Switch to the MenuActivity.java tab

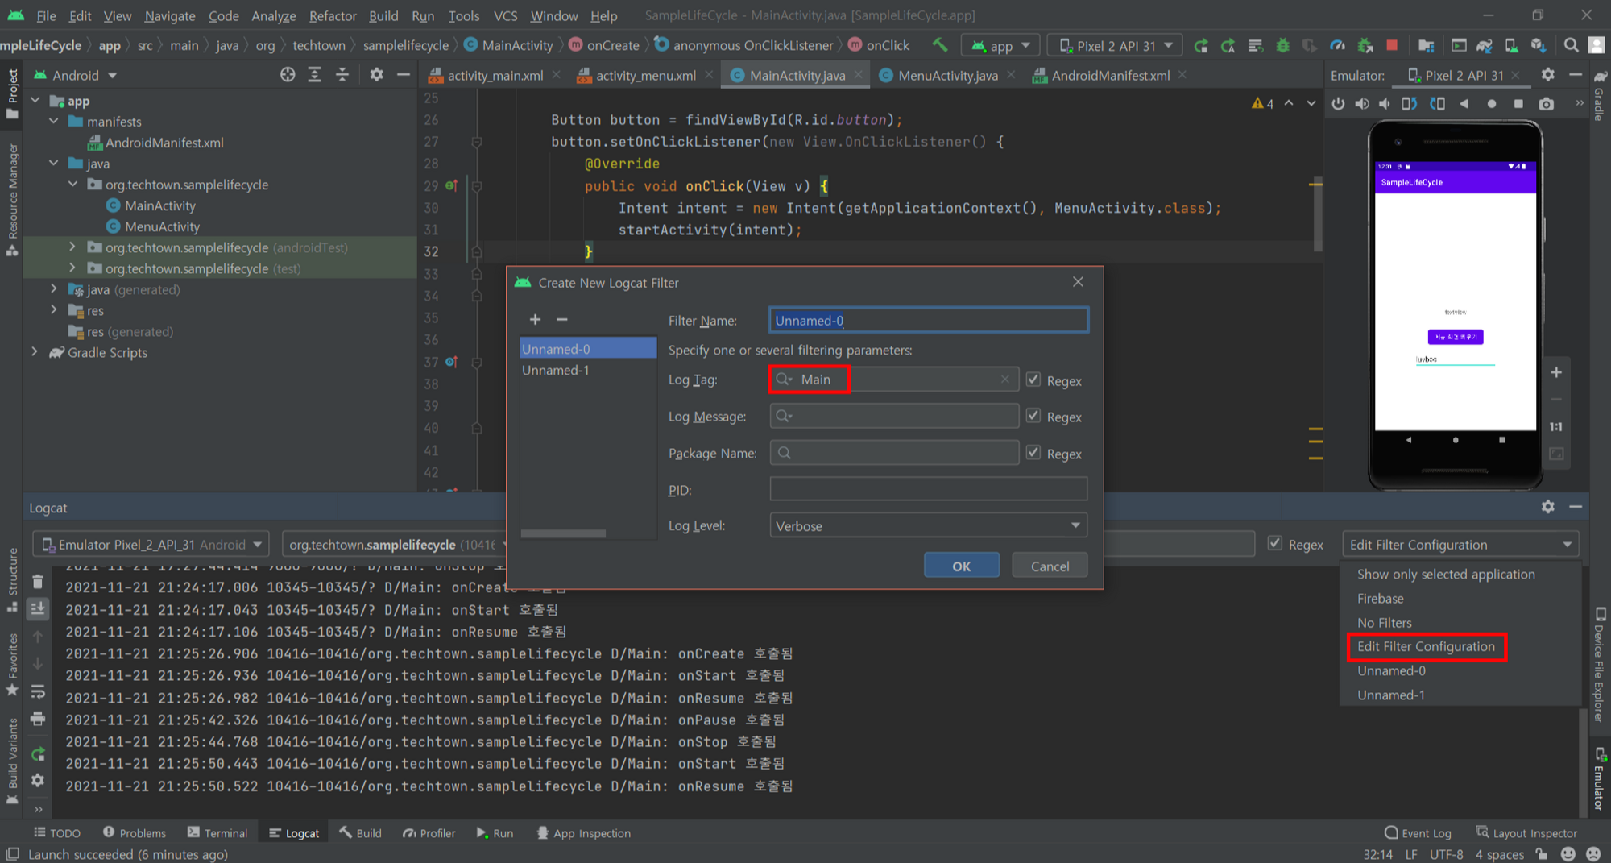(947, 75)
